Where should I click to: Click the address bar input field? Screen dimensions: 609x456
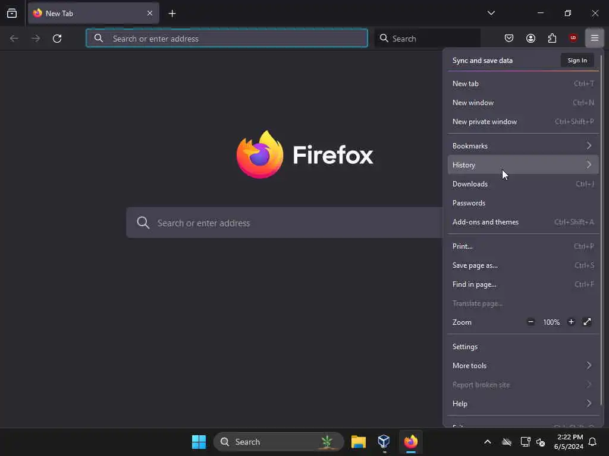pyautogui.click(x=227, y=39)
